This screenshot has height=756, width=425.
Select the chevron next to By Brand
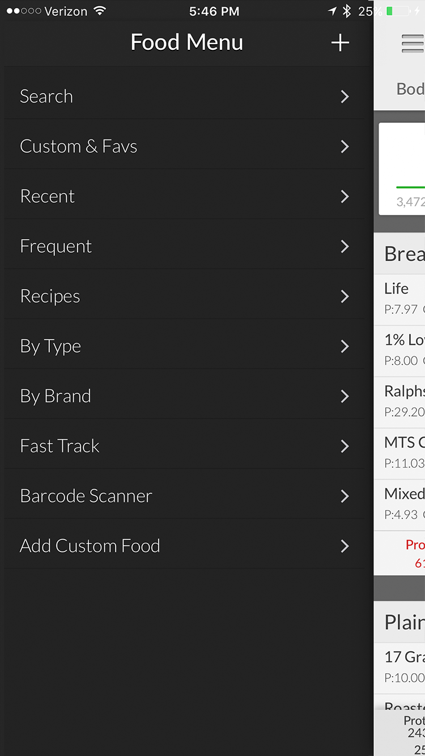click(345, 396)
